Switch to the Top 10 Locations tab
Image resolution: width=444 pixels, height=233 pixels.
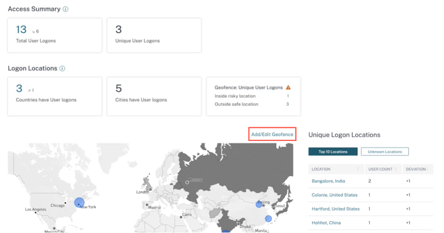tap(333, 152)
